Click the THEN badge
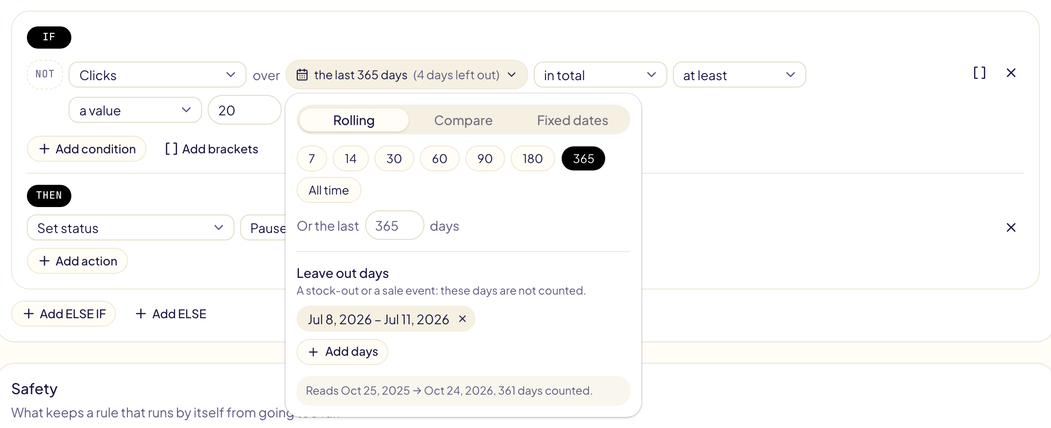Image resolution: width=1051 pixels, height=428 pixels. (49, 195)
